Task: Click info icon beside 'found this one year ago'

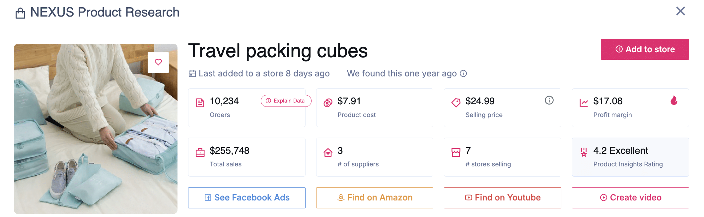Action: point(463,73)
